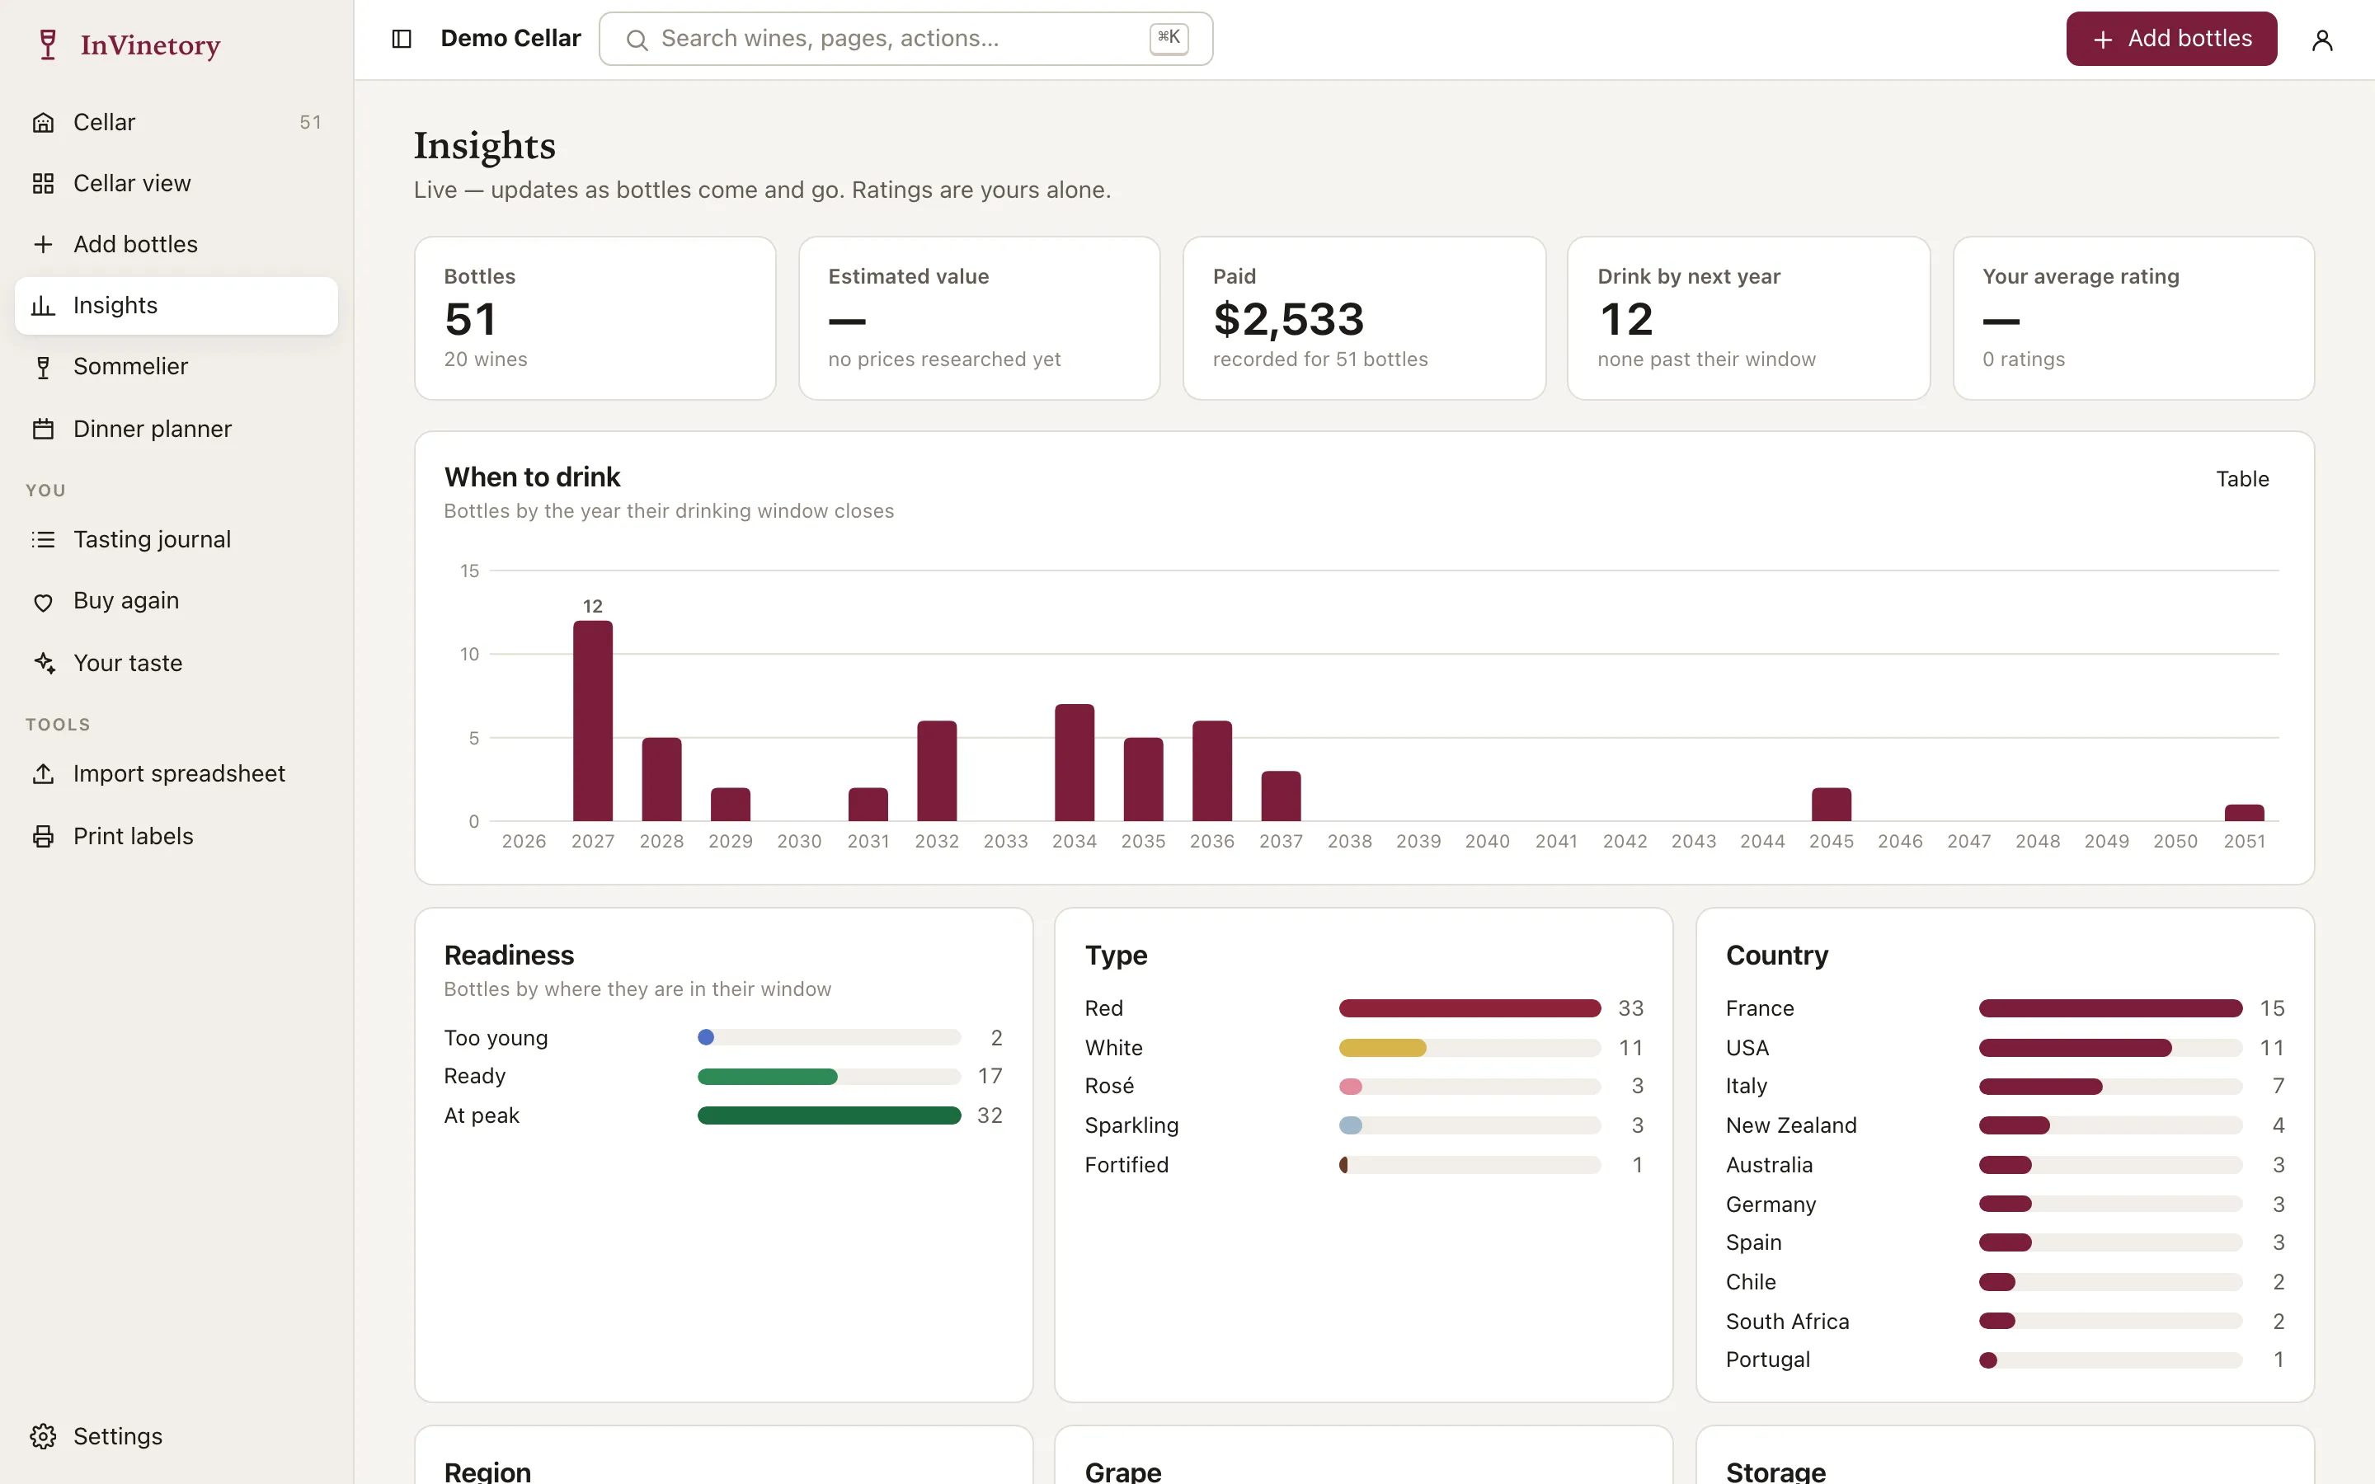Click the New Zealand country row
The image size is (2375, 1484).
point(2005,1125)
